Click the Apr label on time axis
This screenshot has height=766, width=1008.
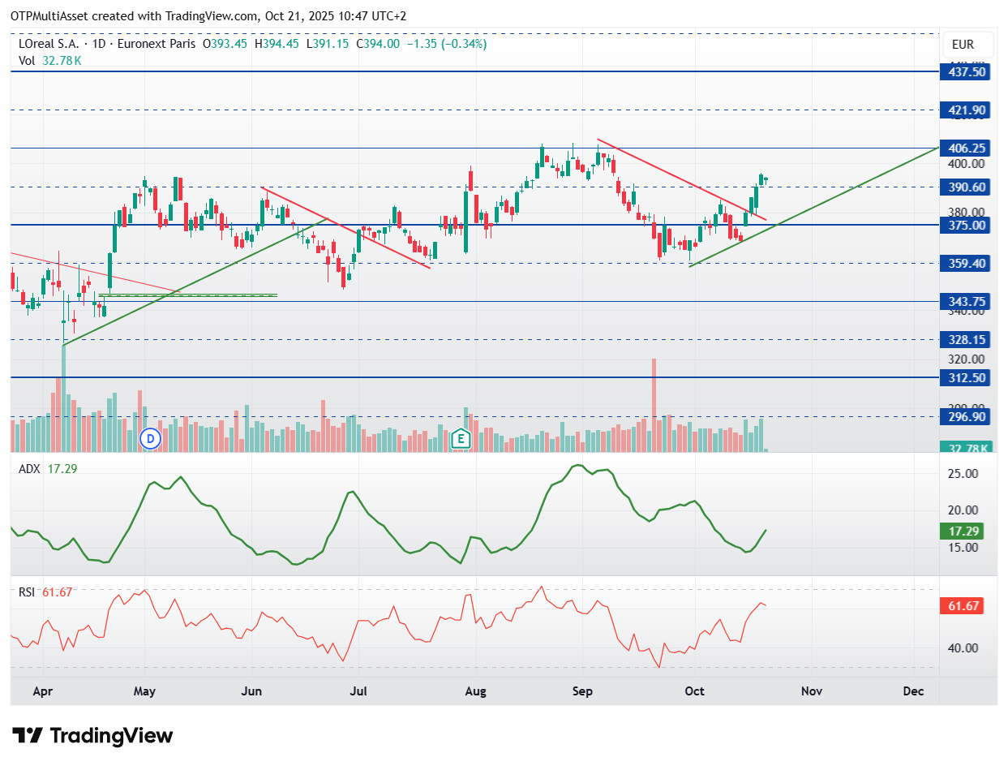pyautogui.click(x=43, y=691)
